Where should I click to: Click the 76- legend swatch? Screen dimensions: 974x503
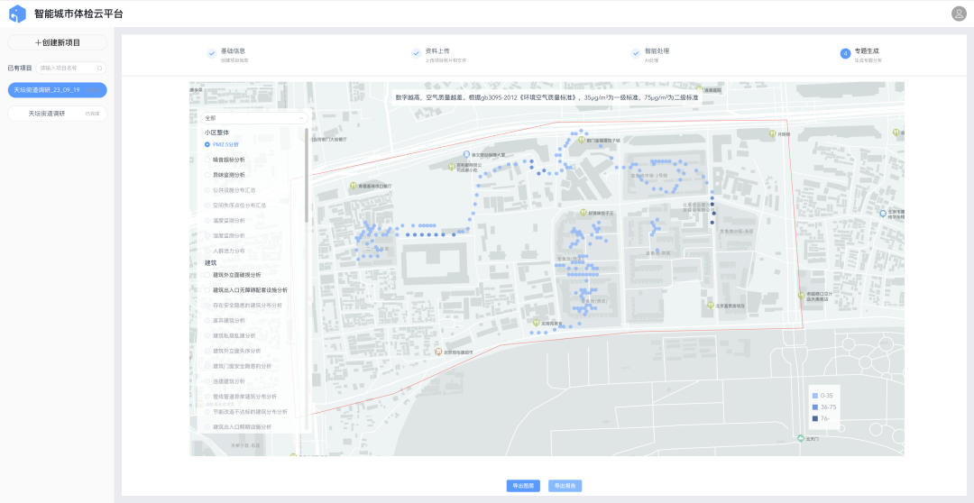[x=815, y=418]
